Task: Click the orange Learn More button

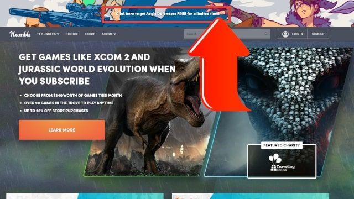Action: pyautogui.click(x=62, y=130)
